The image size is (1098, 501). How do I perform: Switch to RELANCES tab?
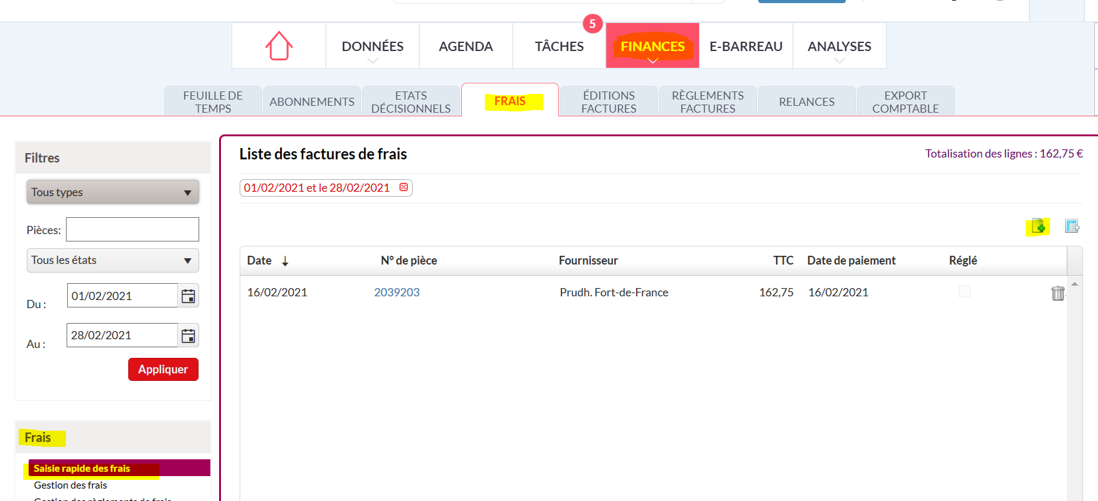[807, 101]
